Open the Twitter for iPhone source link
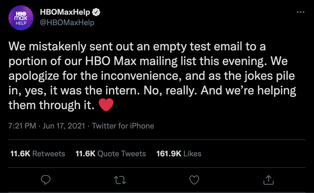314x193 pixels. 123,126
